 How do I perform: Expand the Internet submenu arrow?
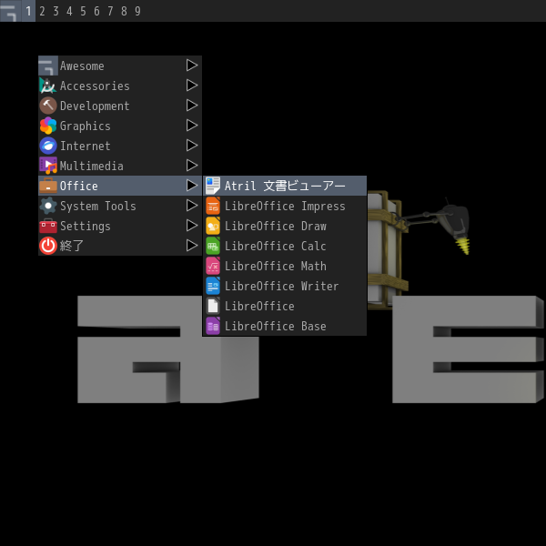(x=192, y=146)
